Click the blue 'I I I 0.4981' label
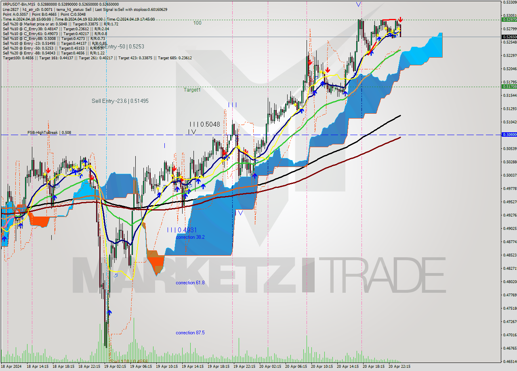517x371 pixels. point(182,230)
